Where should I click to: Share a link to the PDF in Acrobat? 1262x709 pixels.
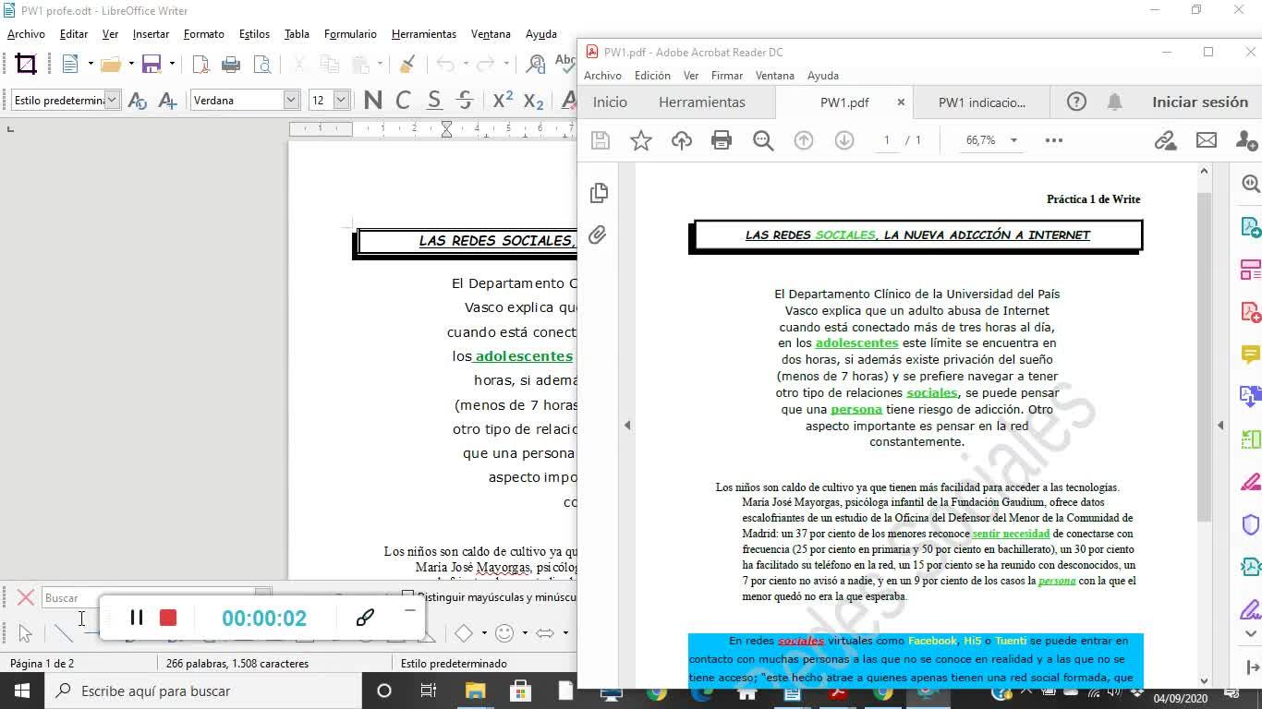1166,140
